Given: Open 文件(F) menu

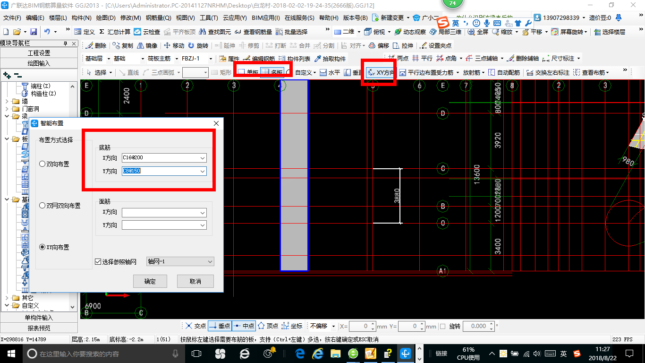Looking at the screenshot, I should tap(12, 18).
